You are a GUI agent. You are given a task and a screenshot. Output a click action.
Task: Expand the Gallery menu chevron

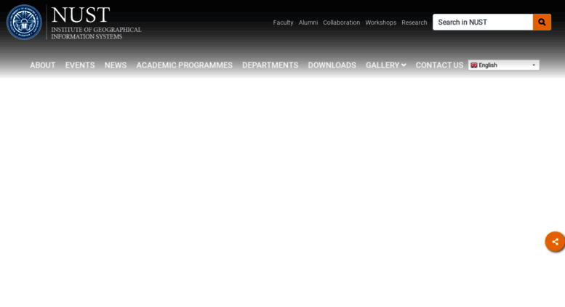coord(404,65)
